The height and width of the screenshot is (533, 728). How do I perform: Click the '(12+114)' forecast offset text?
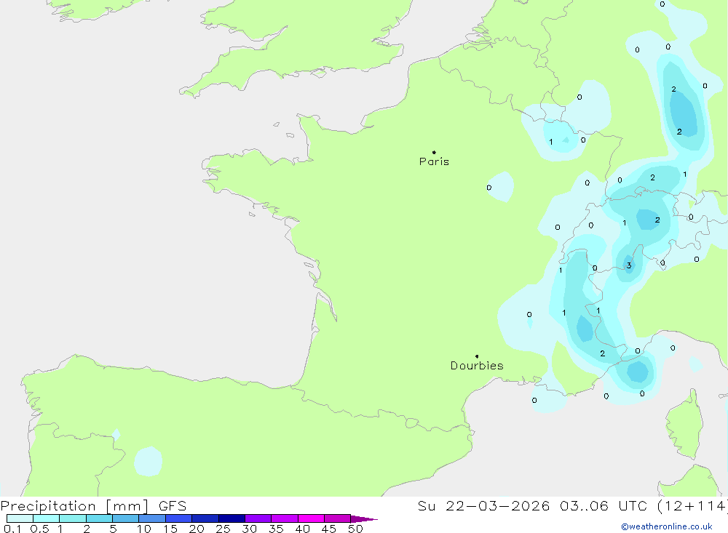click(x=692, y=506)
